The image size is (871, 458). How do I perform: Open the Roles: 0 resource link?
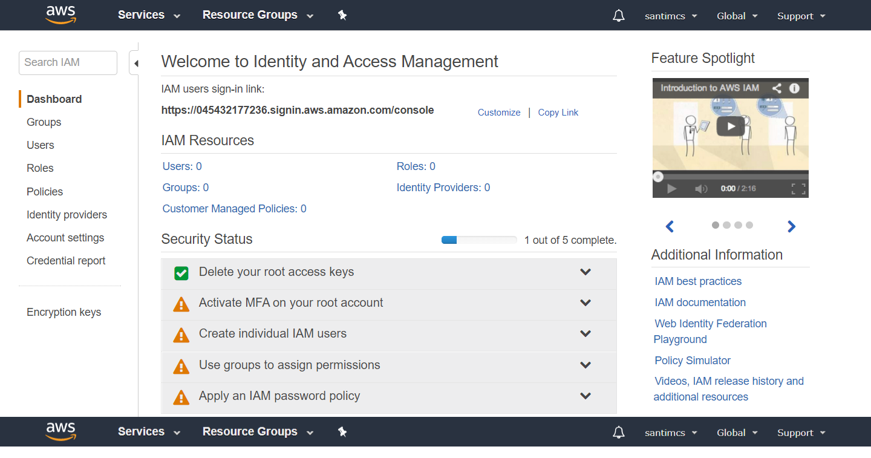coord(416,166)
